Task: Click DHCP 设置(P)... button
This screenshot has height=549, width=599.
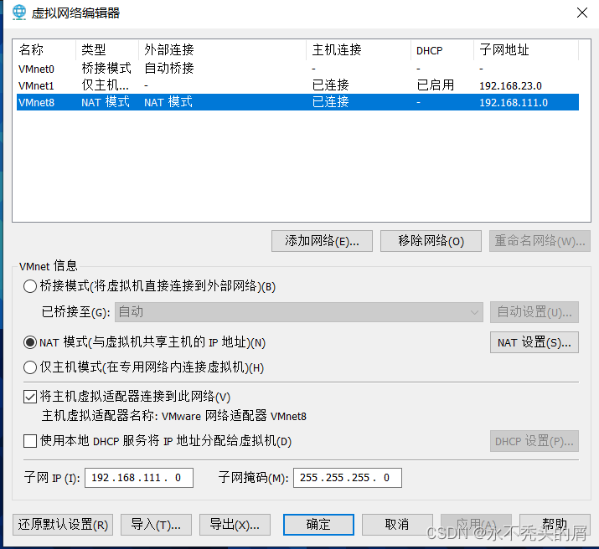Action: click(x=534, y=441)
